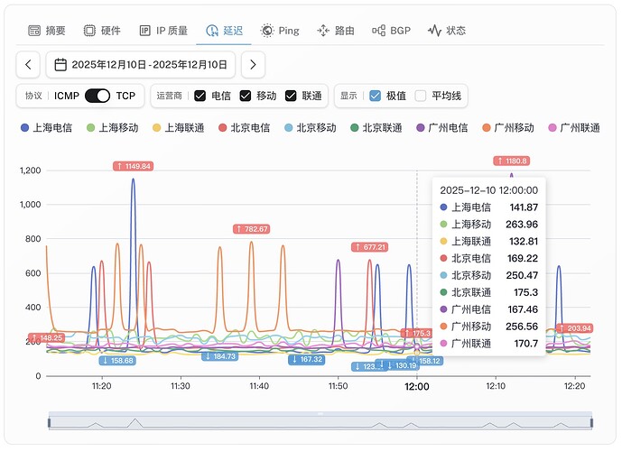Enable the 平均线 average line checkbox
The width and height of the screenshot is (622, 451).
pos(420,96)
